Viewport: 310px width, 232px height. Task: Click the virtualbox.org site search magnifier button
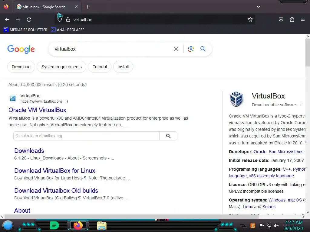click(168, 136)
